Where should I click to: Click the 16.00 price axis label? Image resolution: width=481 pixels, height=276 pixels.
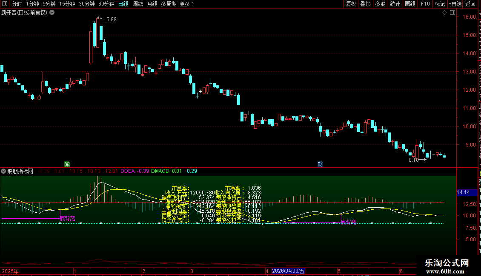(x=470, y=17)
